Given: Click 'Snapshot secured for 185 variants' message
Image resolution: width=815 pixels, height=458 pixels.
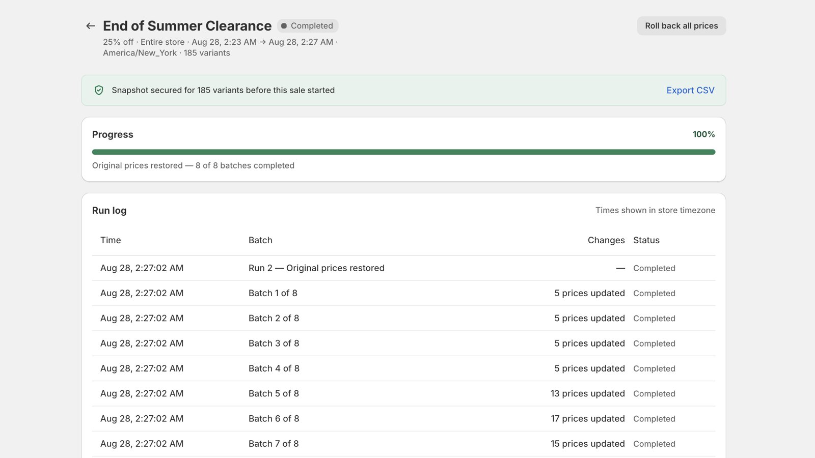Looking at the screenshot, I should point(223,90).
